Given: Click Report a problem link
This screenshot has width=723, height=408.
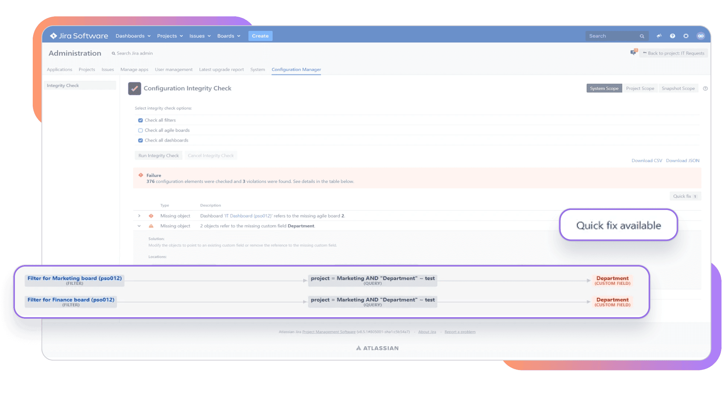Looking at the screenshot, I should (460, 332).
